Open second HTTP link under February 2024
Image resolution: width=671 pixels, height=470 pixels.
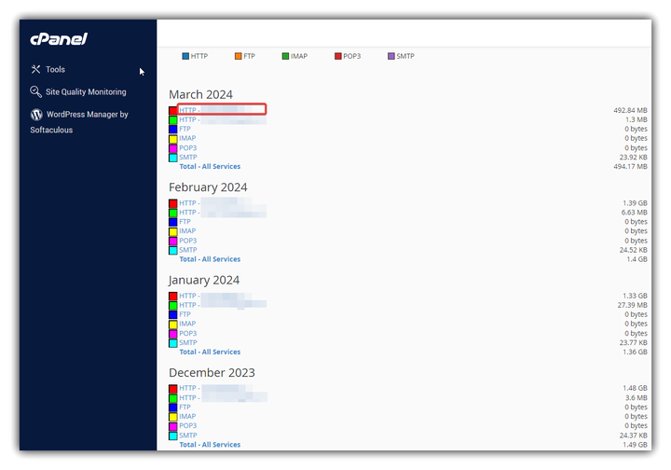pyautogui.click(x=223, y=213)
